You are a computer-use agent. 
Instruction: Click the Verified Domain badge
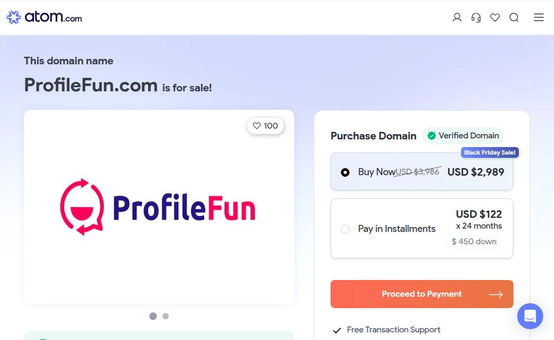pos(463,136)
